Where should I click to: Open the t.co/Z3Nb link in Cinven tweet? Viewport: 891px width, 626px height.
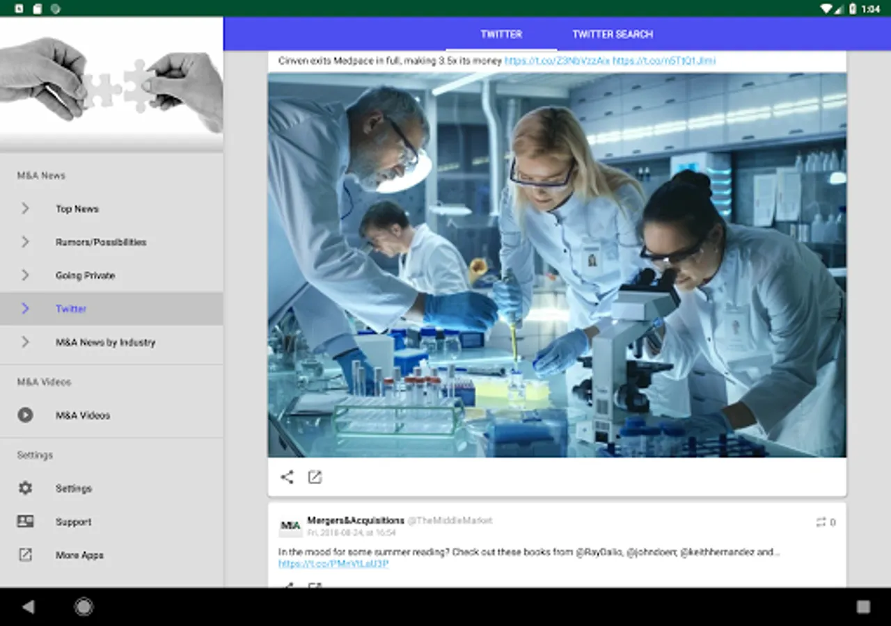557,61
